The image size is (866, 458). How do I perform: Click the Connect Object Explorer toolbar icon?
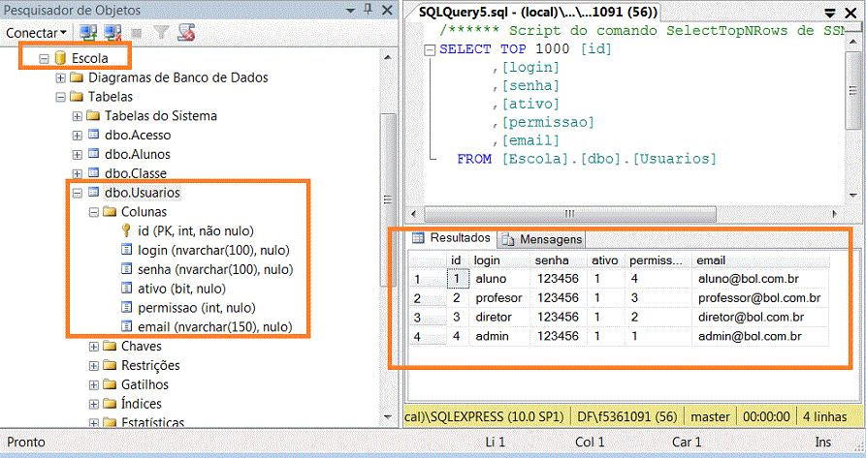[88, 33]
